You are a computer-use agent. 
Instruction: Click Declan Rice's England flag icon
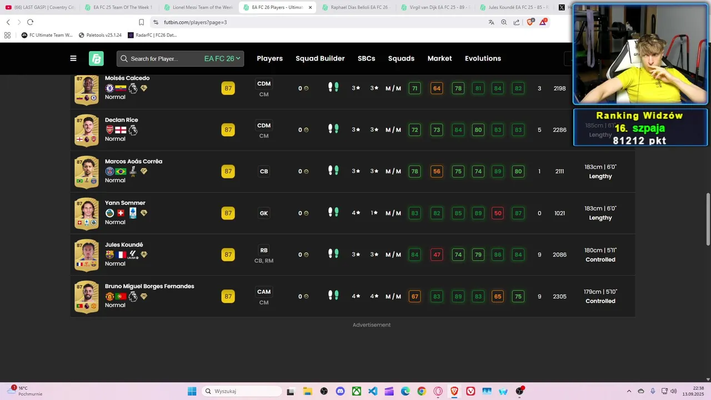pyautogui.click(x=121, y=130)
